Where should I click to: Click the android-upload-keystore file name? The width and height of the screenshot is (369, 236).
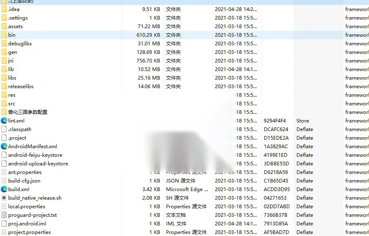pos(38,164)
